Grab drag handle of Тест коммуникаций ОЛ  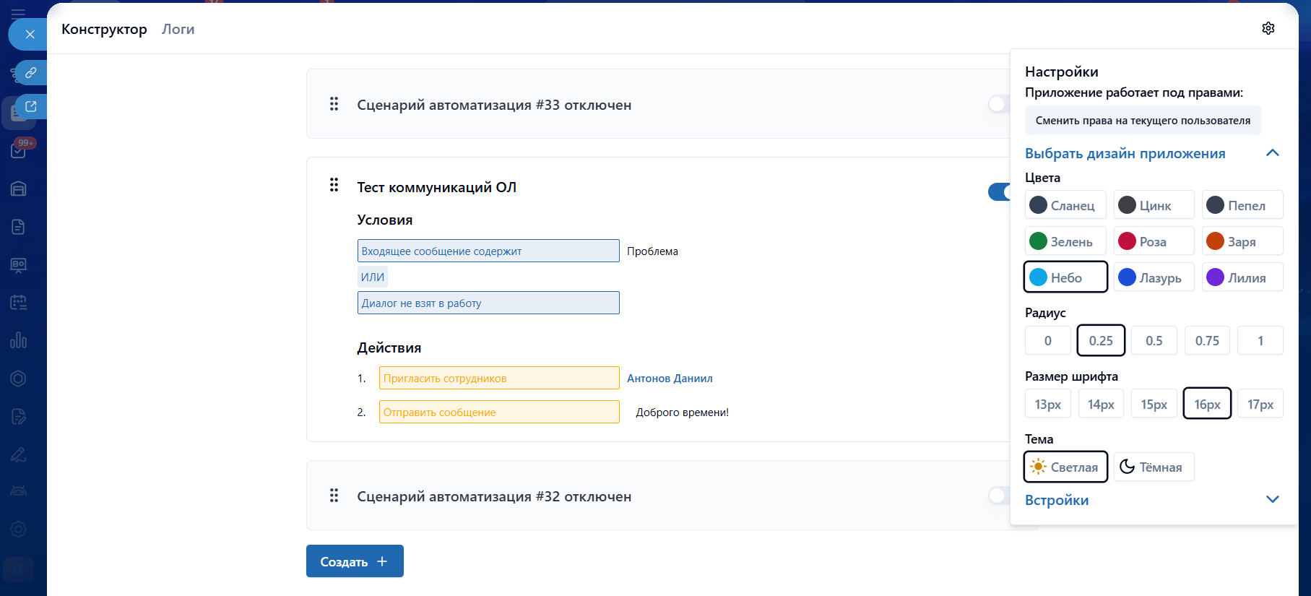tap(334, 185)
